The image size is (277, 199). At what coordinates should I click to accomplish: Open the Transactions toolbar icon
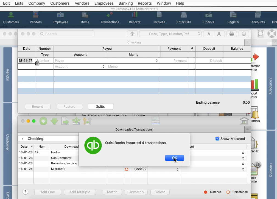coord(110,18)
